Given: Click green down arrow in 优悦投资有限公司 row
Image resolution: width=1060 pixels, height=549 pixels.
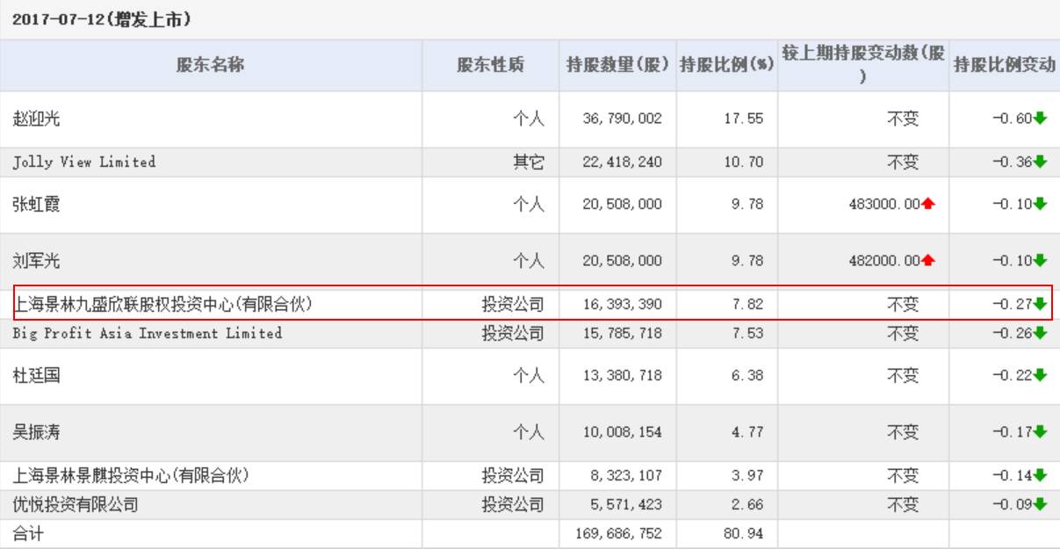Looking at the screenshot, I should coord(1041,504).
